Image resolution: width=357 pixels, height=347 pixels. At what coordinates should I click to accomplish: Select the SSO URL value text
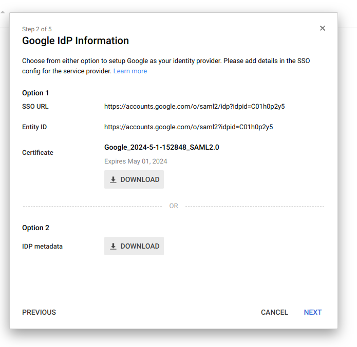tap(195, 106)
